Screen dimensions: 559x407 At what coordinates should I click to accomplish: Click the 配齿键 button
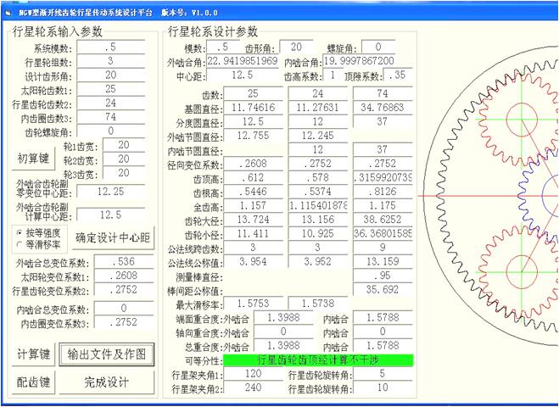coord(34,382)
